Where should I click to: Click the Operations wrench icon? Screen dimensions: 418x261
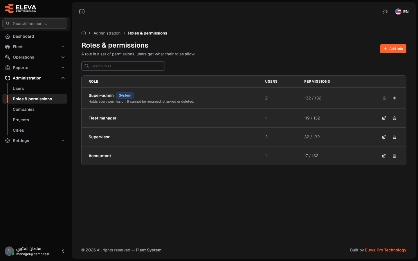[8, 57]
